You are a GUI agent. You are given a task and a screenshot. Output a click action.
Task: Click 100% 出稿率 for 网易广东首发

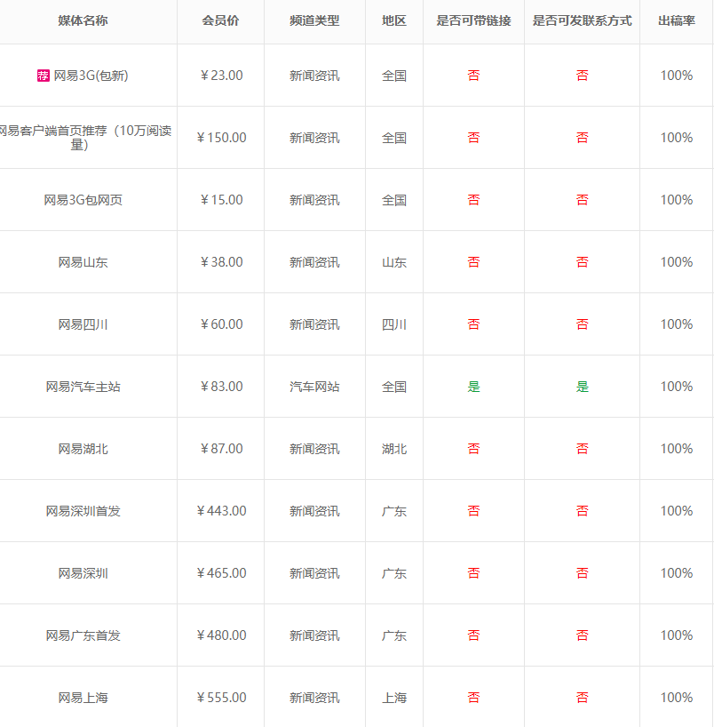coord(677,635)
